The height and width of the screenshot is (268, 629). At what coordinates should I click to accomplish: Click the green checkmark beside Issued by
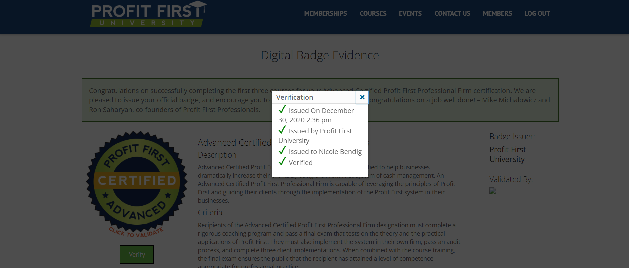pos(282,130)
